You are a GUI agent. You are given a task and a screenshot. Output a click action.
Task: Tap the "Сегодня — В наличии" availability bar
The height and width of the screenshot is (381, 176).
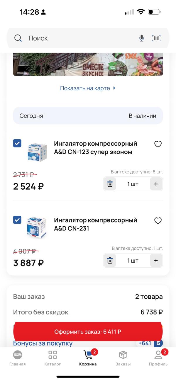(88, 116)
